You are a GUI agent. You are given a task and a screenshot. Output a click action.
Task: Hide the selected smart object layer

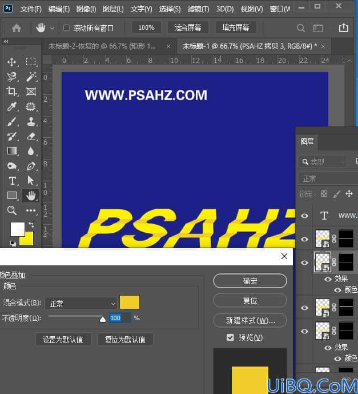pyautogui.click(x=304, y=262)
